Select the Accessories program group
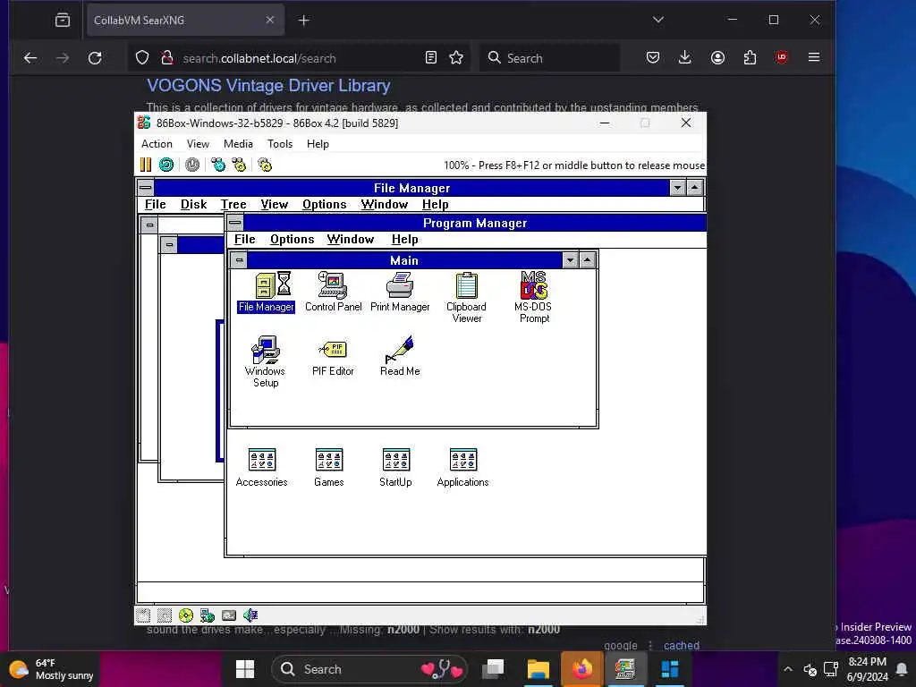This screenshot has width=916, height=687. (262, 467)
